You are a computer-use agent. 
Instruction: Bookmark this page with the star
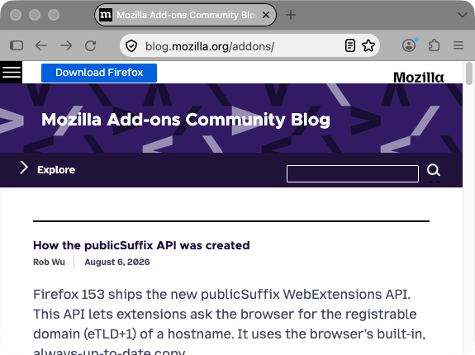coord(368,45)
